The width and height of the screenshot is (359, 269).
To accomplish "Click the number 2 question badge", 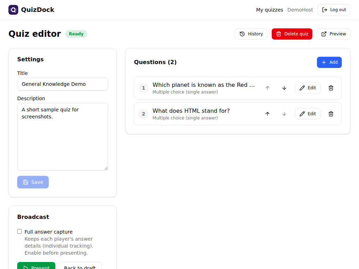I will 143,114.
